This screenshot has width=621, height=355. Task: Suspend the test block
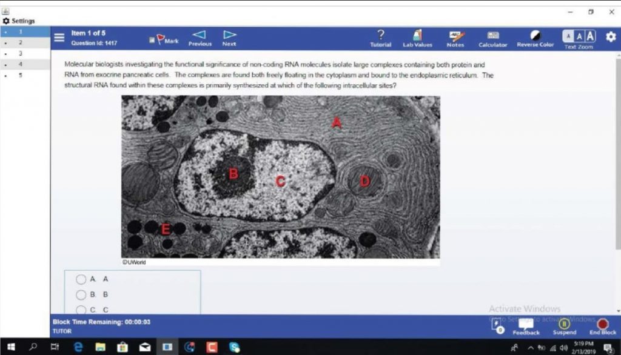565,327
